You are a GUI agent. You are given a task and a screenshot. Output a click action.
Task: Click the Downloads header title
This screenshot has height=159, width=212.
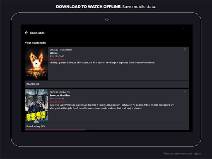pyautogui.click(x=37, y=33)
